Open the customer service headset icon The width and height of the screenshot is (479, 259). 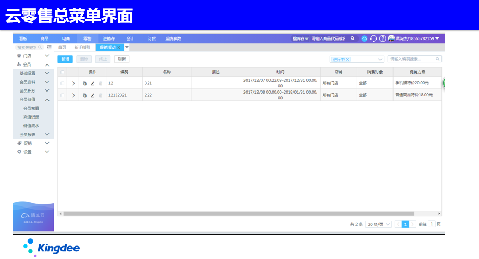coord(373,38)
